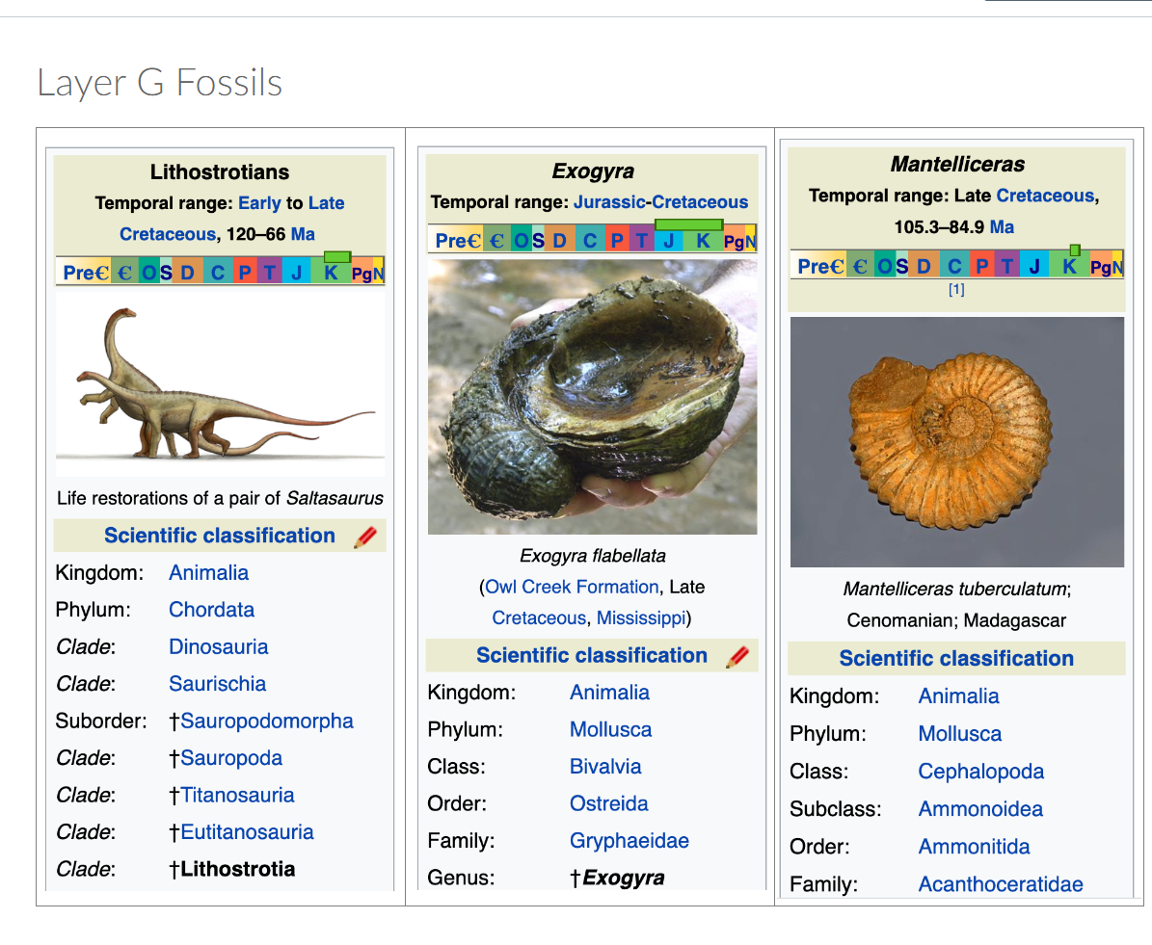Image resolution: width=1152 pixels, height=945 pixels.
Task: Click the green temporal range bar above K
Action: pos(335,256)
